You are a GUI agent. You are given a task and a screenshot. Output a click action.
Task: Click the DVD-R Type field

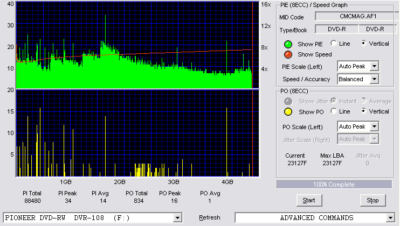337,29
